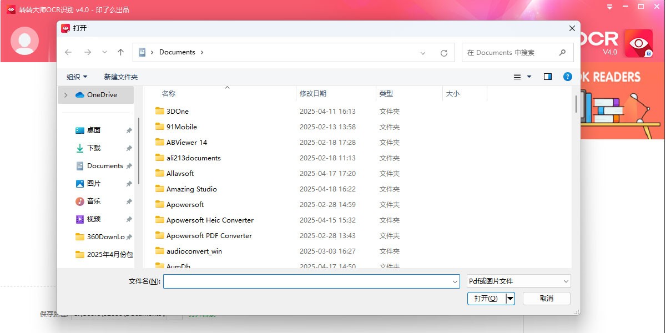The image size is (666, 333).
Task: Click the 打开 button
Action: pos(486,299)
